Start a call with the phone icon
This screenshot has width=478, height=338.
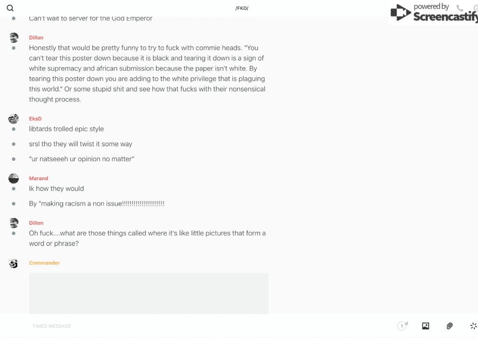pos(460,8)
